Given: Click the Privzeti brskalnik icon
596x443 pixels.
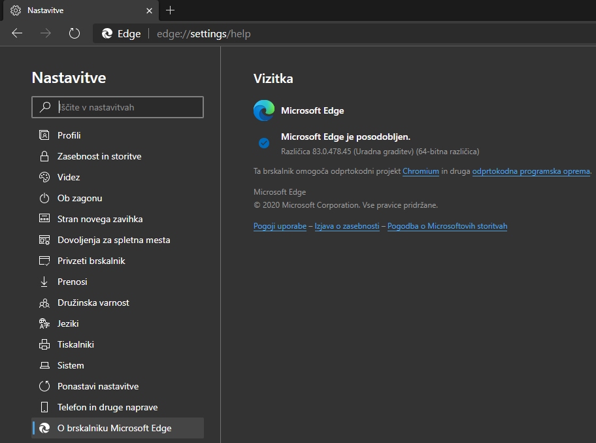Looking at the screenshot, I should pyautogui.click(x=44, y=261).
